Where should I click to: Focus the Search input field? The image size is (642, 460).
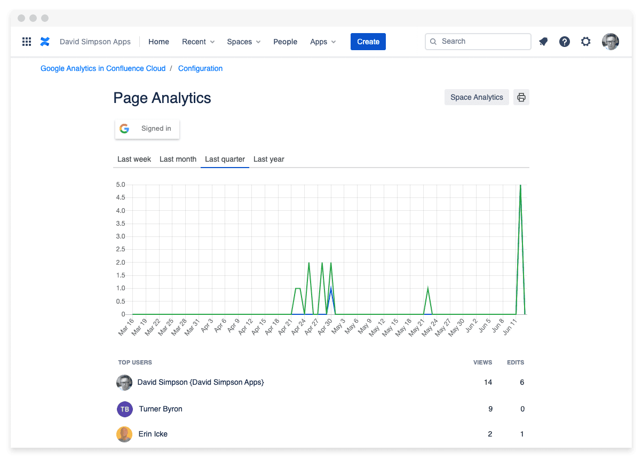(478, 42)
